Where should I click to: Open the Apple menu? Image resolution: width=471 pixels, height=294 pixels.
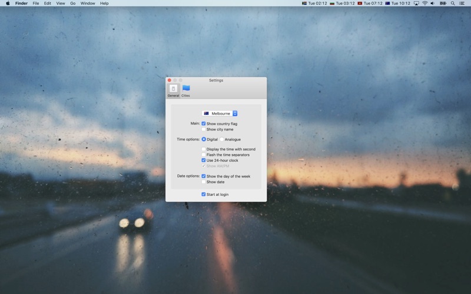[8, 4]
